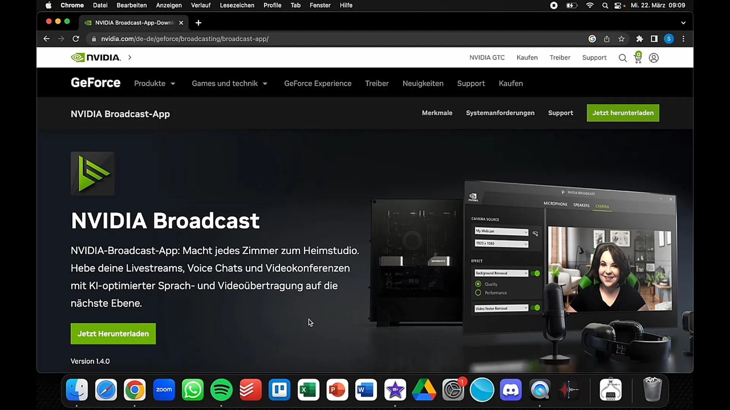Open PowerPoint from the Dock
Screen dimensions: 730x410
click(337, 389)
